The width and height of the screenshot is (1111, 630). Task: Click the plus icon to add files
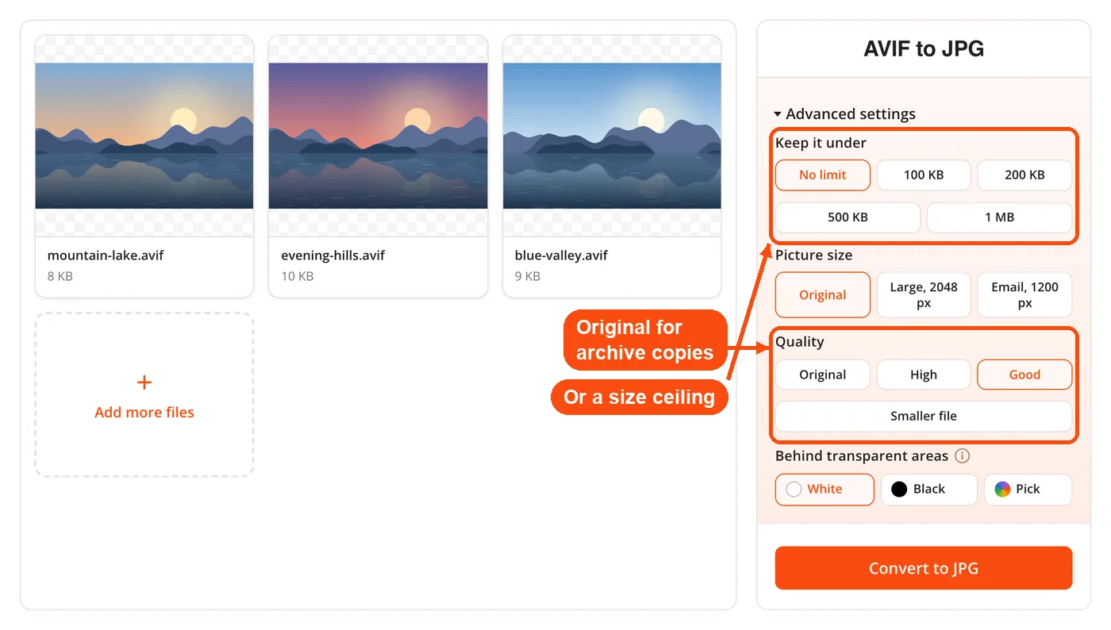[144, 382]
